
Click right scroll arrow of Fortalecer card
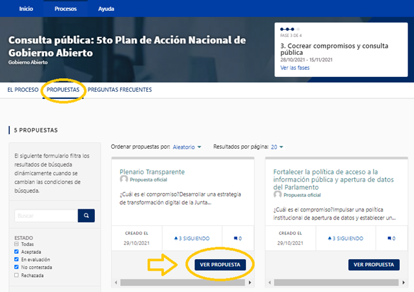[x=404, y=282]
